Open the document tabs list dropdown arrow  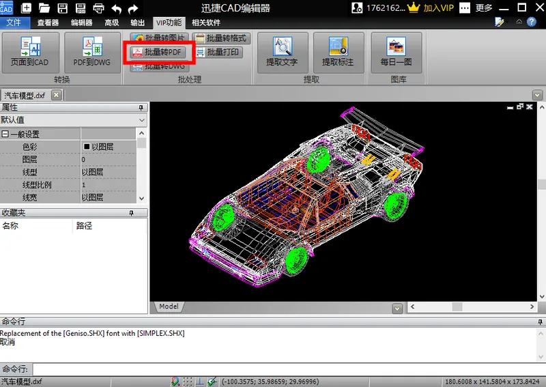click(x=537, y=95)
